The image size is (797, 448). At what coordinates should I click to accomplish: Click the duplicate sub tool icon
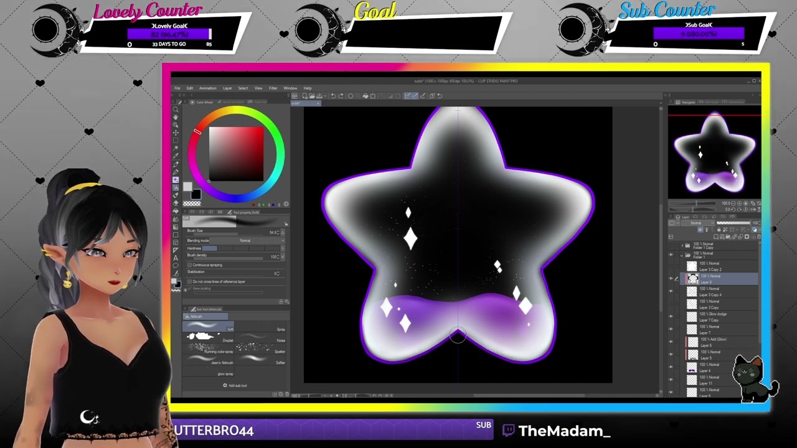281,394
